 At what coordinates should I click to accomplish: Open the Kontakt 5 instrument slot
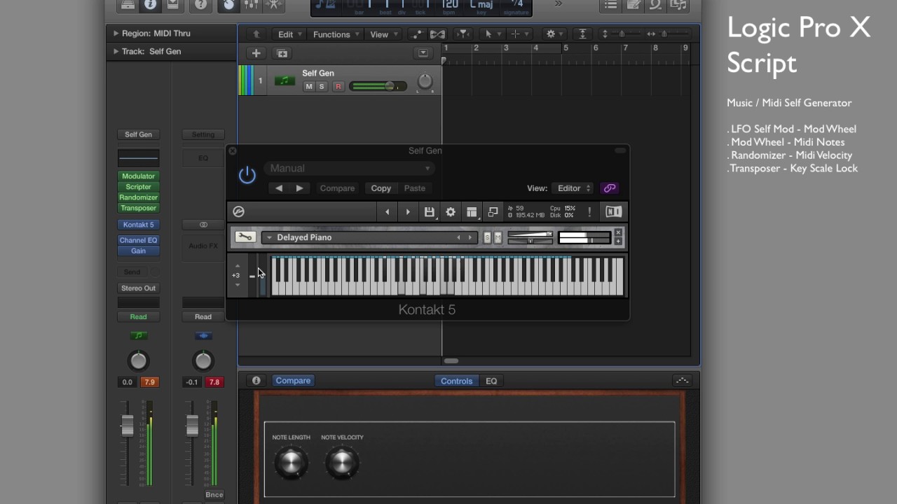138,225
